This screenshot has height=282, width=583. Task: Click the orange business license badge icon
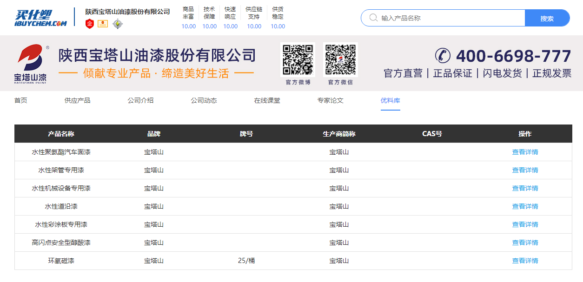point(103,24)
